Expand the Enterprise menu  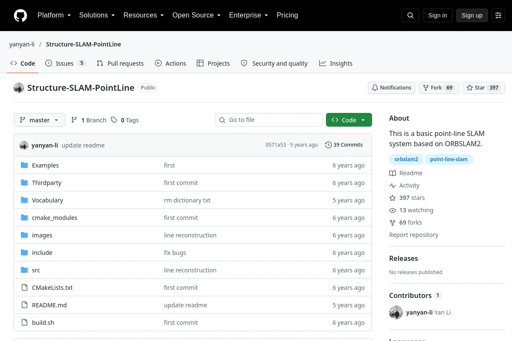248,15
